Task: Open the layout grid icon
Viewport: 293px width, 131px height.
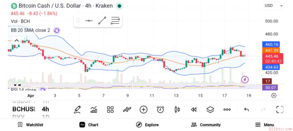Action: (x=110, y=109)
